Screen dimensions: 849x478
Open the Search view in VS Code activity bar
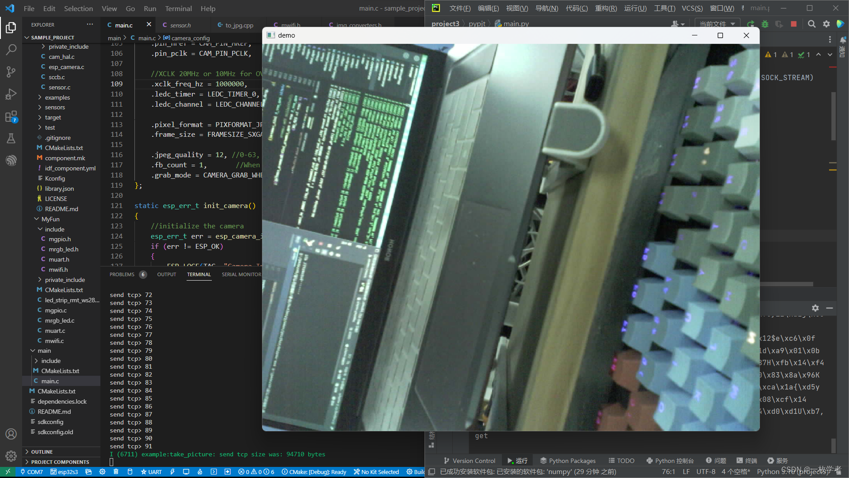click(11, 50)
